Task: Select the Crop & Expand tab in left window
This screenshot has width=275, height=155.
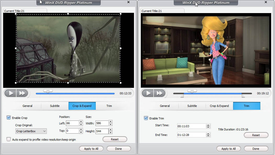Action: tap(82, 106)
